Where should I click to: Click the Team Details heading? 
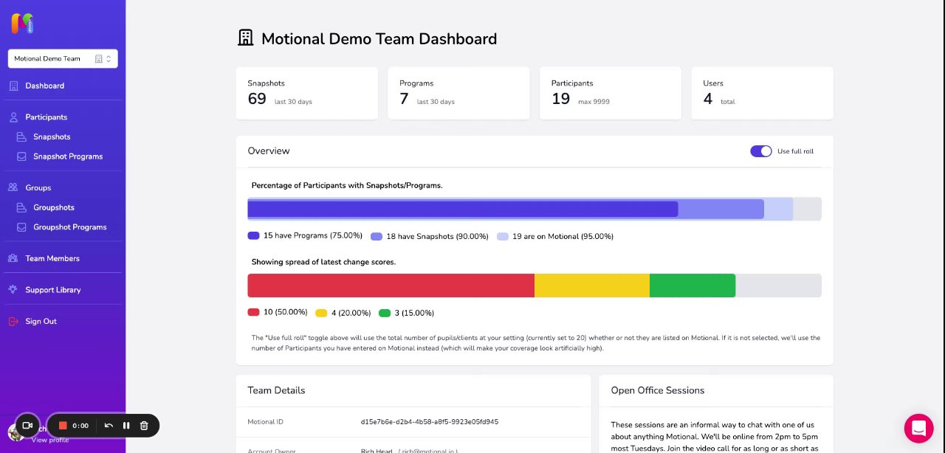pos(276,390)
